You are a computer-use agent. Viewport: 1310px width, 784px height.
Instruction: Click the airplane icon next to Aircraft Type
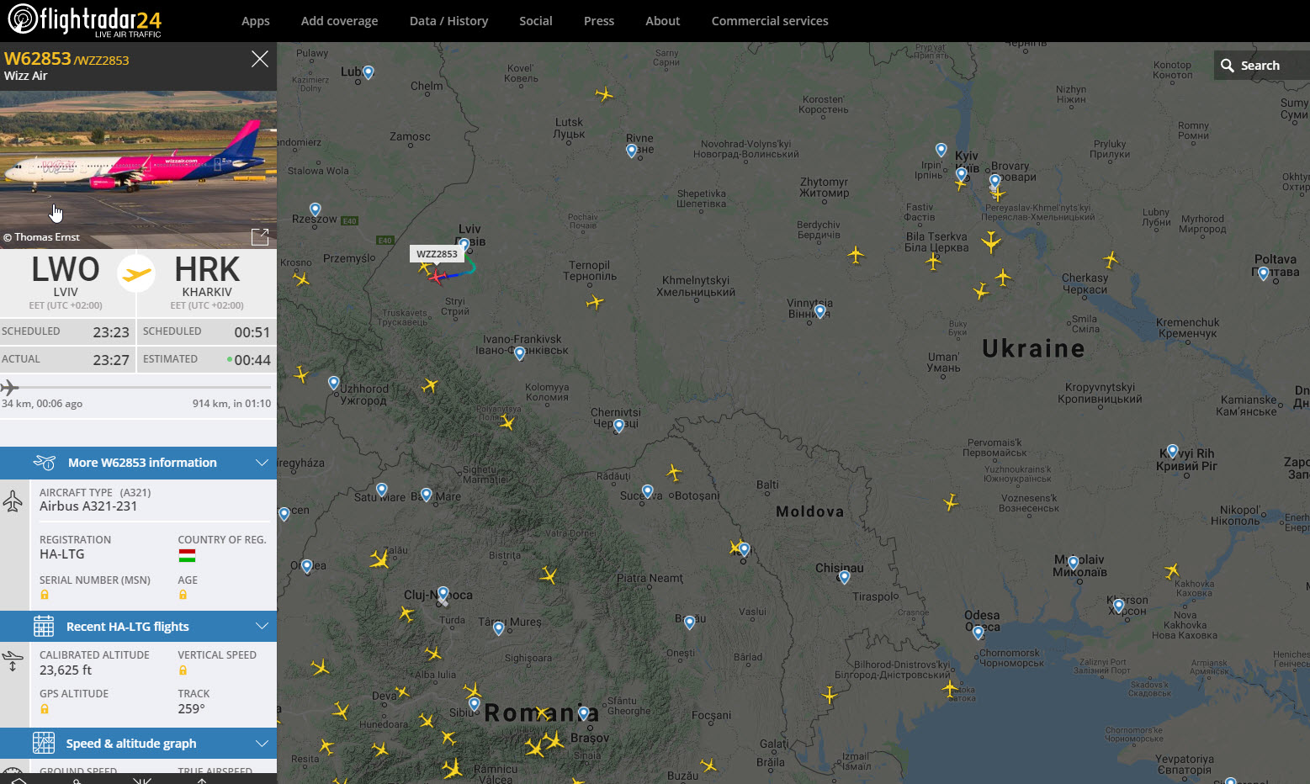click(x=13, y=501)
